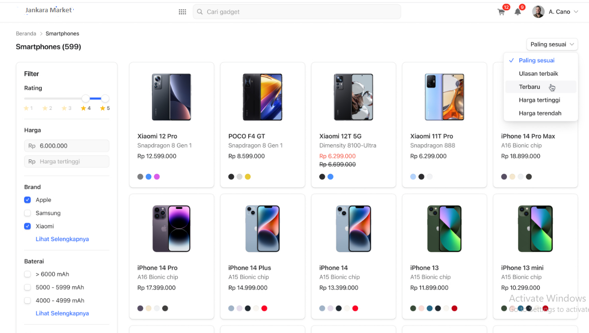This screenshot has height=333, width=589.
Task: Select Harga terendah from sort menu
Action: point(540,113)
